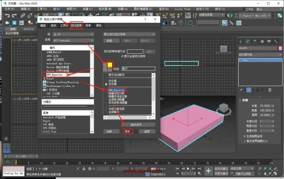Image resolution: width=284 pixels, height=179 pixels.
Task: Click the Percent Snap toggle icon
Action: (x=173, y=16)
